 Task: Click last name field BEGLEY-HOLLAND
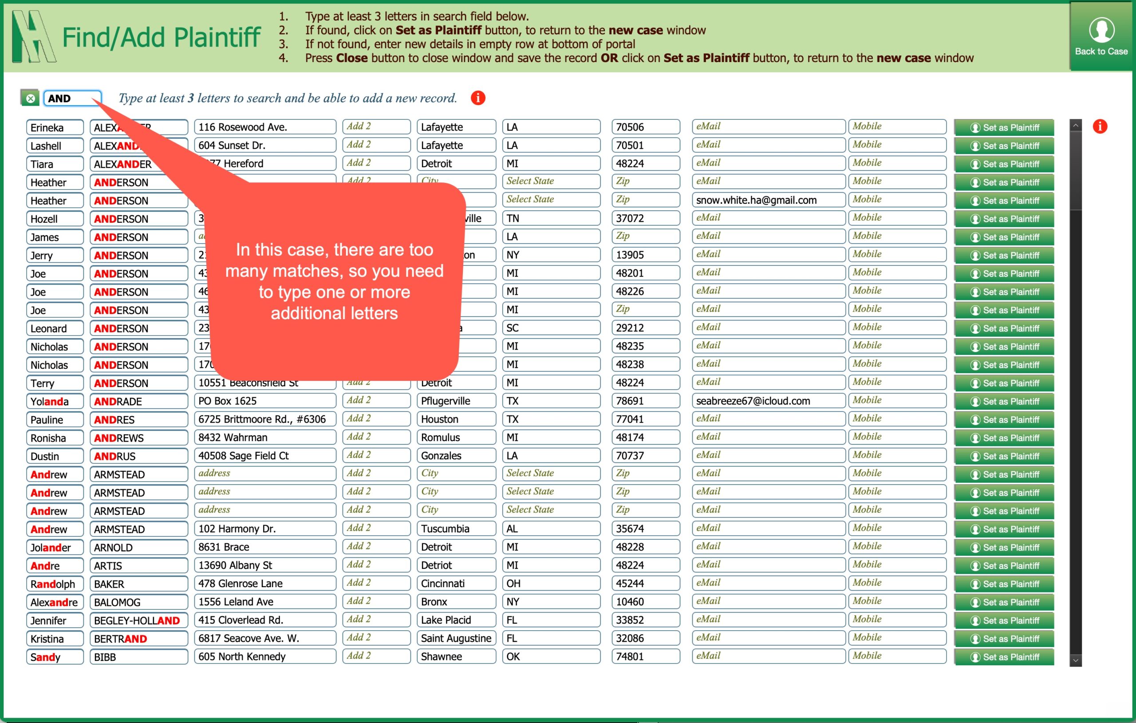139,620
